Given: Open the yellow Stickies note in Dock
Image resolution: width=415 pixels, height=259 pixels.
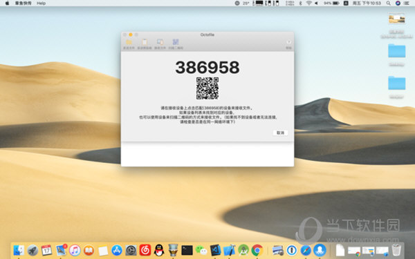Looking at the screenshot, I should click(103, 250).
